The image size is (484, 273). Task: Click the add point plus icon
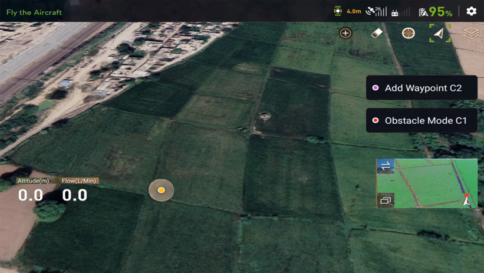pos(345,33)
